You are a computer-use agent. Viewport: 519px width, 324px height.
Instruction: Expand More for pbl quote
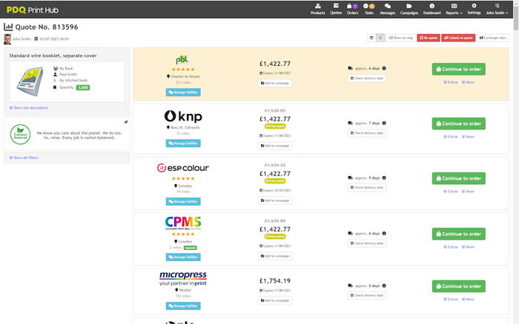point(468,82)
